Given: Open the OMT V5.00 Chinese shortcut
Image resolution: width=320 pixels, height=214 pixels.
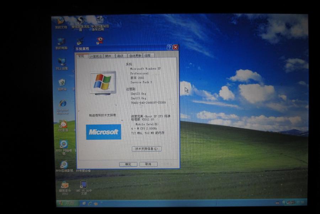Looking at the screenshot, I should click(84, 188).
